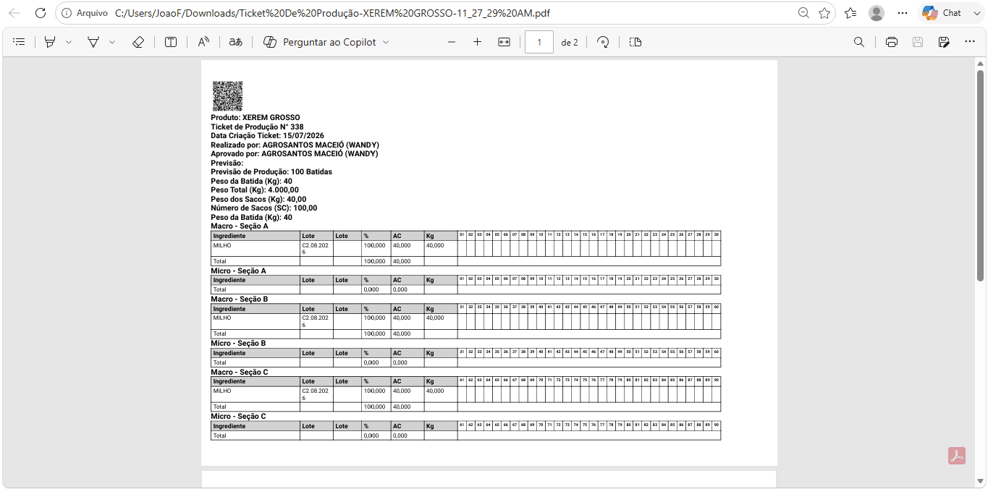Click the red Adobe Acrobat floating icon
Image resolution: width=988 pixels, height=489 pixels.
pyautogui.click(x=957, y=456)
